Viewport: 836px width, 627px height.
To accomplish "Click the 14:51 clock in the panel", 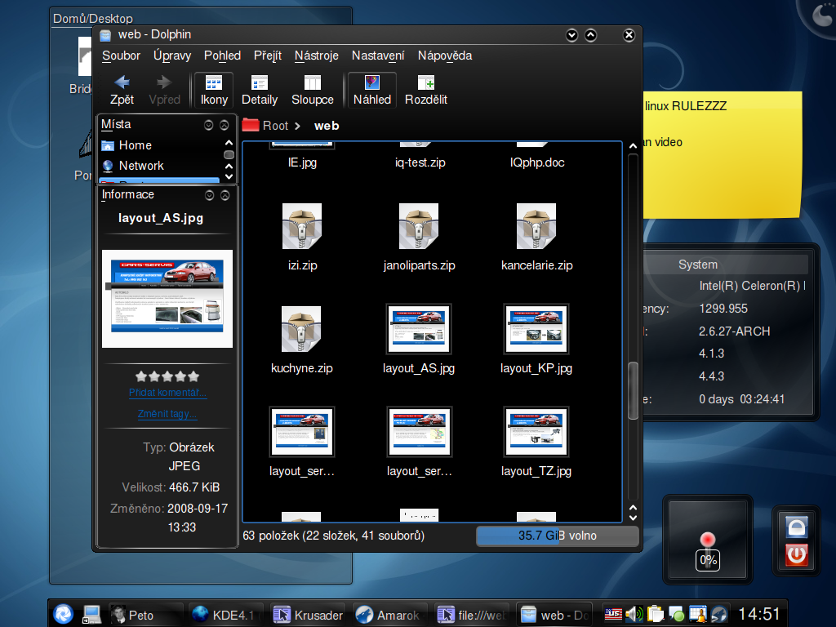I will coord(758,614).
